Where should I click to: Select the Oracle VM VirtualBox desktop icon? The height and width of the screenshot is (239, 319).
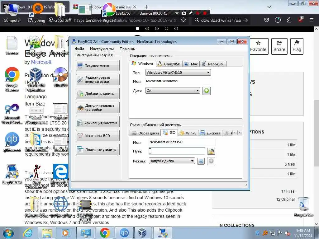pyautogui.click(x=36, y=80)
